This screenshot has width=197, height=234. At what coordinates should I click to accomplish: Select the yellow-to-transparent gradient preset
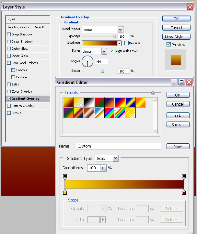coord(78,102)
